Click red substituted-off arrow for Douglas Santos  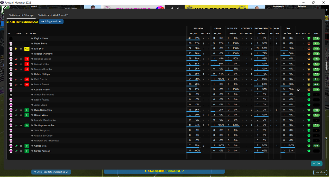pyautogui.click(x=27, y=59)
